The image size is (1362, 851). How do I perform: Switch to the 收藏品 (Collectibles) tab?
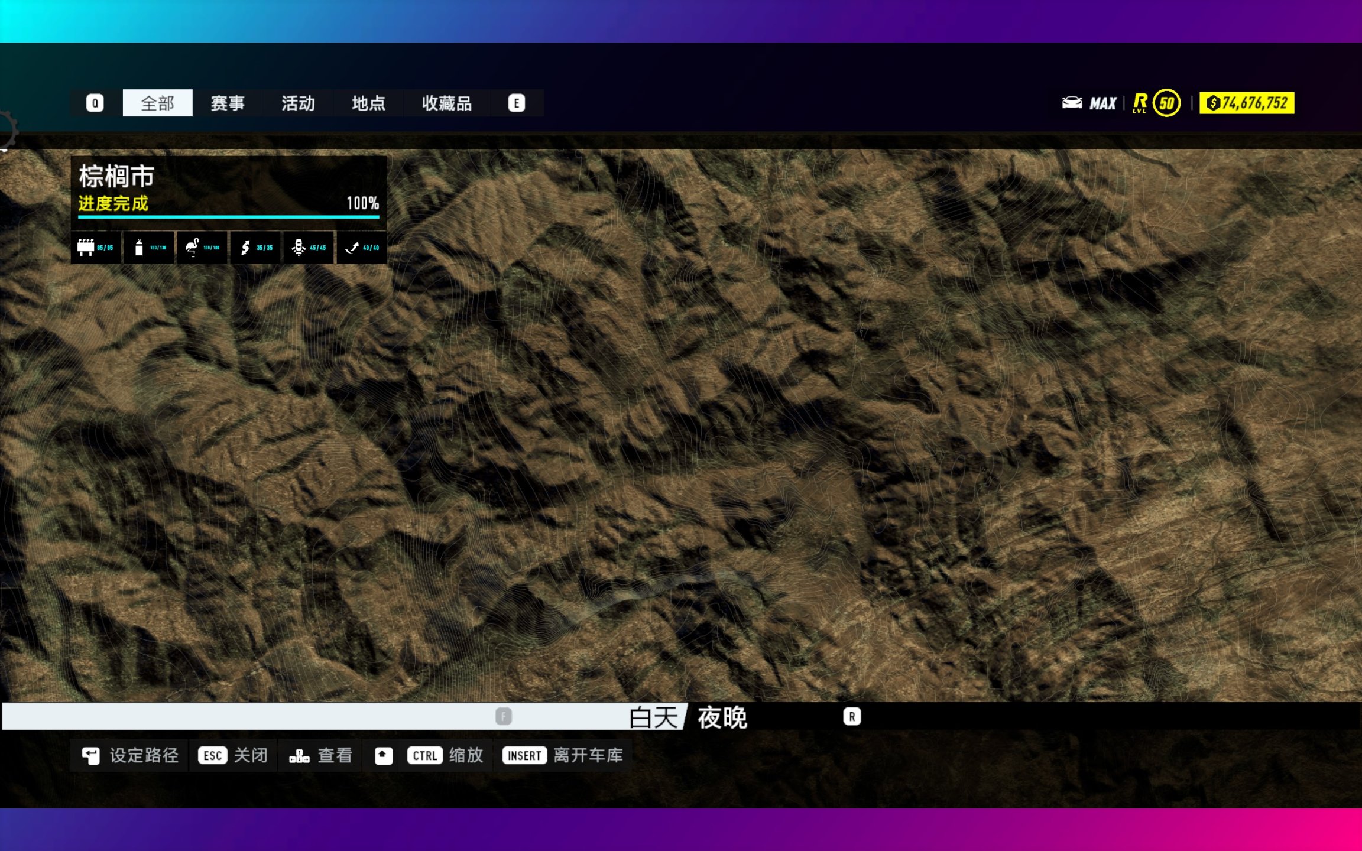coord(447,103)
